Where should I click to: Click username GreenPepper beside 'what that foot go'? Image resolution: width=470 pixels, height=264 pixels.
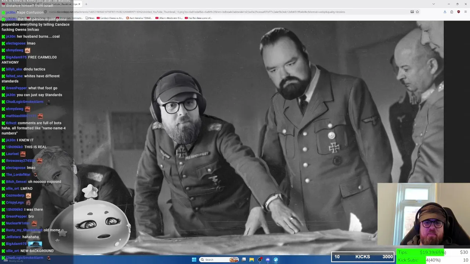17,88
